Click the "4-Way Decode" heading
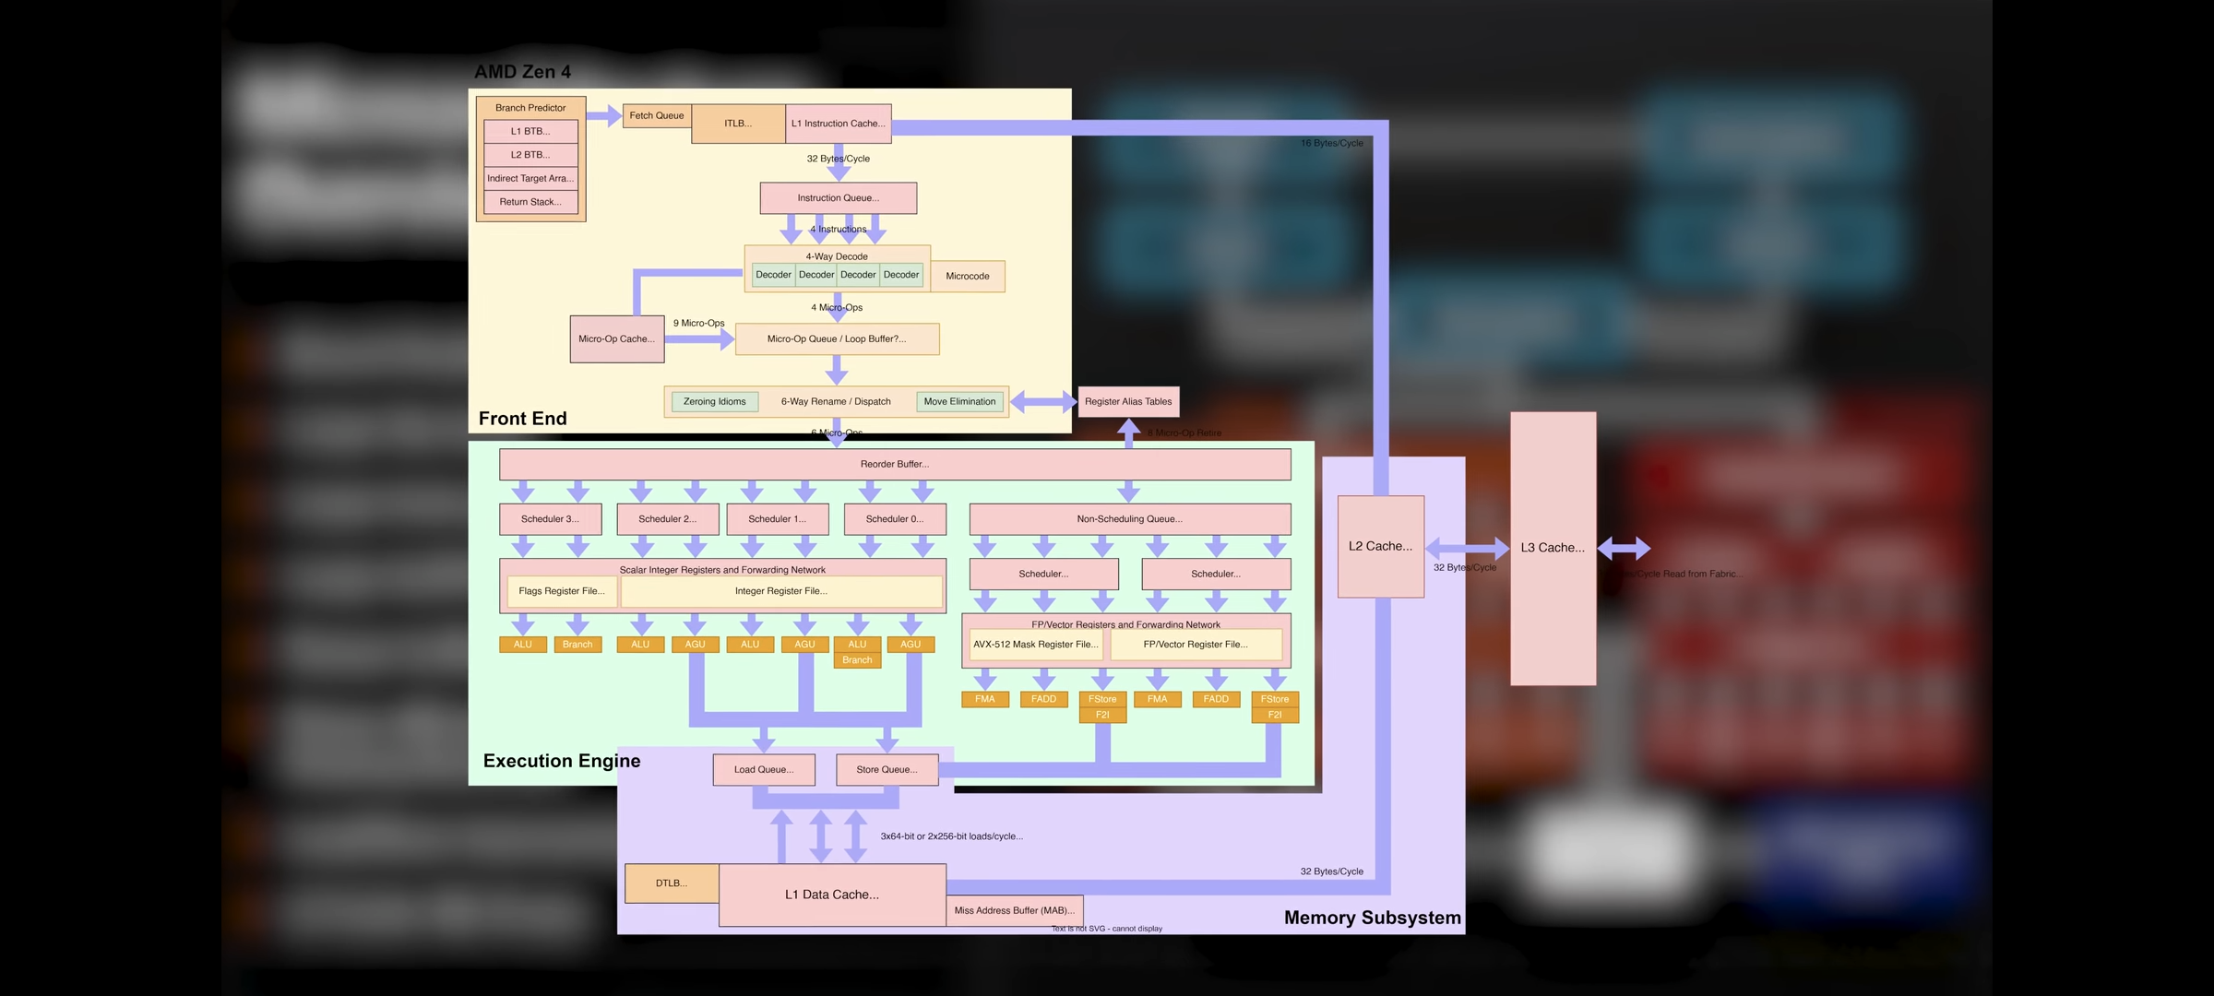The width and height of the screenshot is (2214, 996). click(837, 256)
